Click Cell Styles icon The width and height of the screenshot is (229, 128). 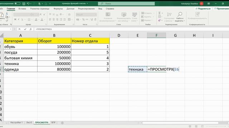point(135,15)
